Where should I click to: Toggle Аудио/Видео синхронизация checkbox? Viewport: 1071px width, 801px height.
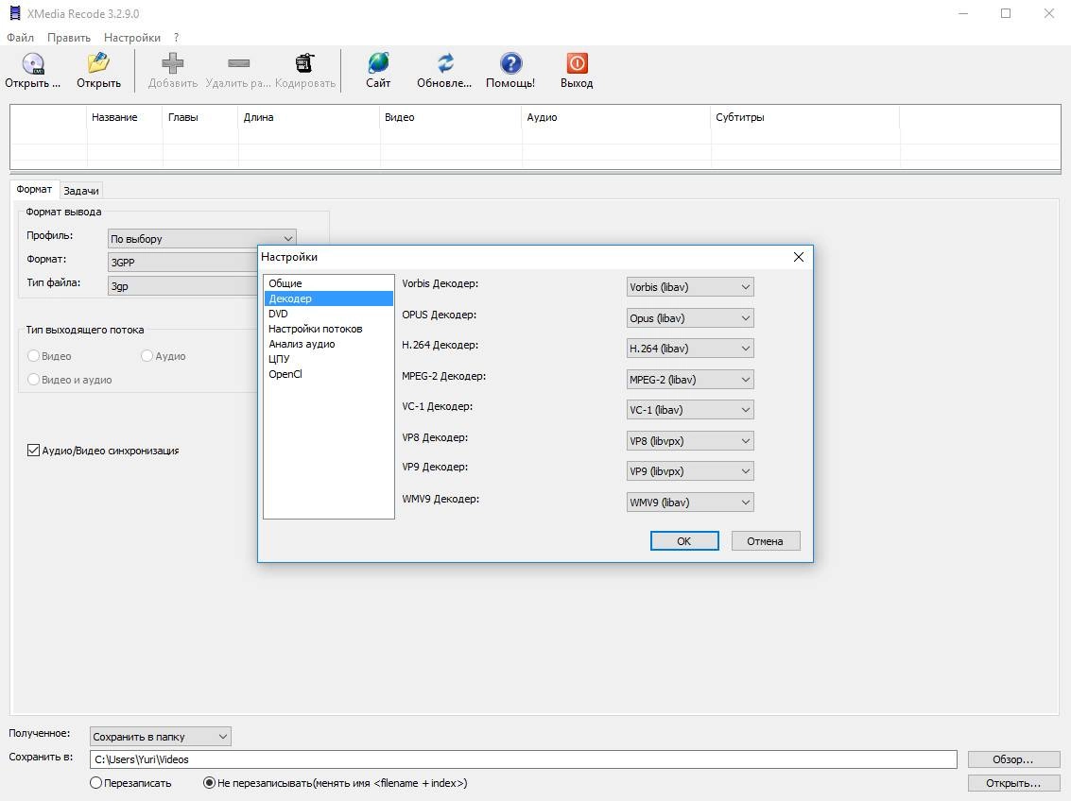click(33, 451)
